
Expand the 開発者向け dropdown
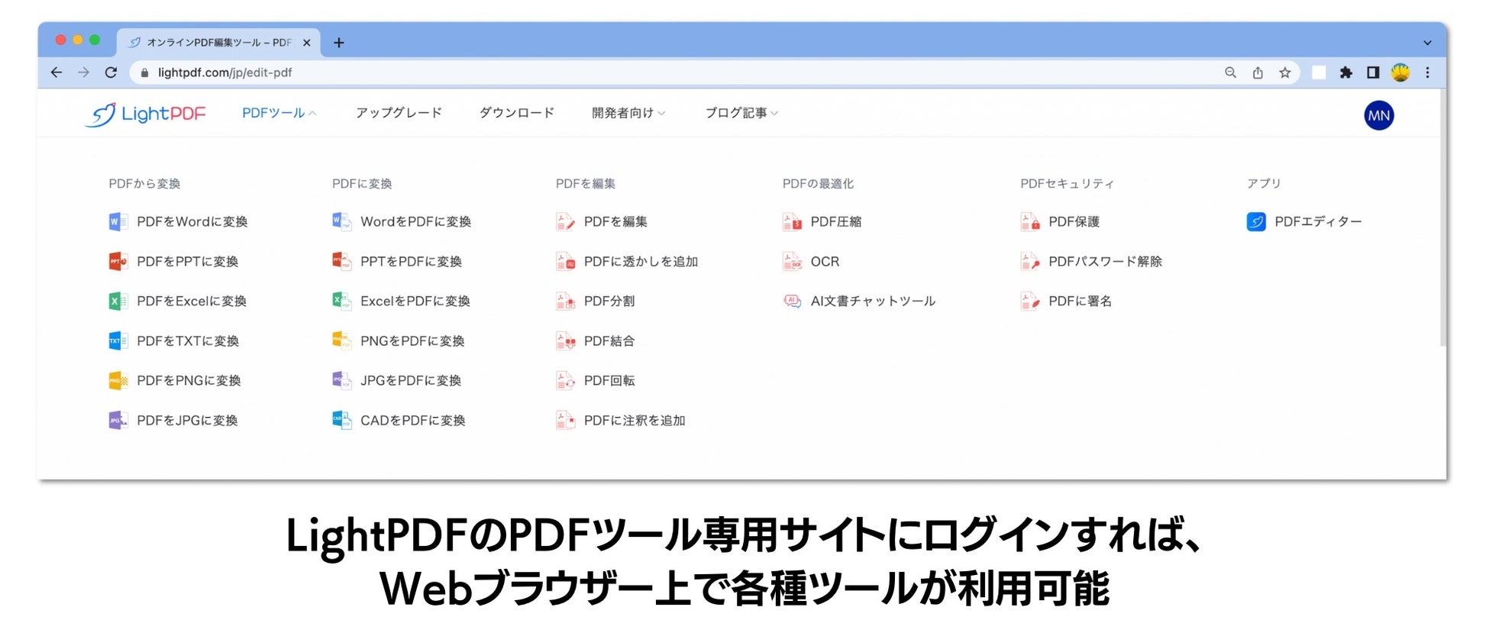coord(628,113)
